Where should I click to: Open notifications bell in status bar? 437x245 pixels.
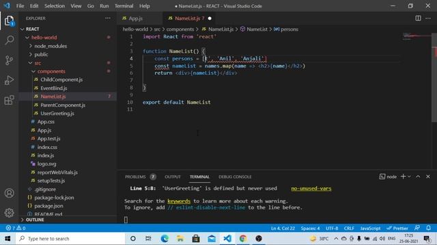(x=428, y=228)
